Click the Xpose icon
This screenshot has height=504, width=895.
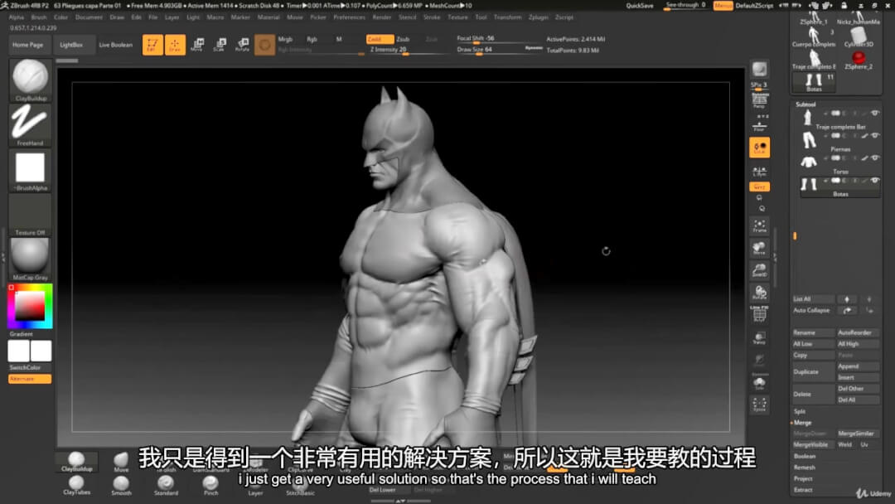(x=759, y=405)
